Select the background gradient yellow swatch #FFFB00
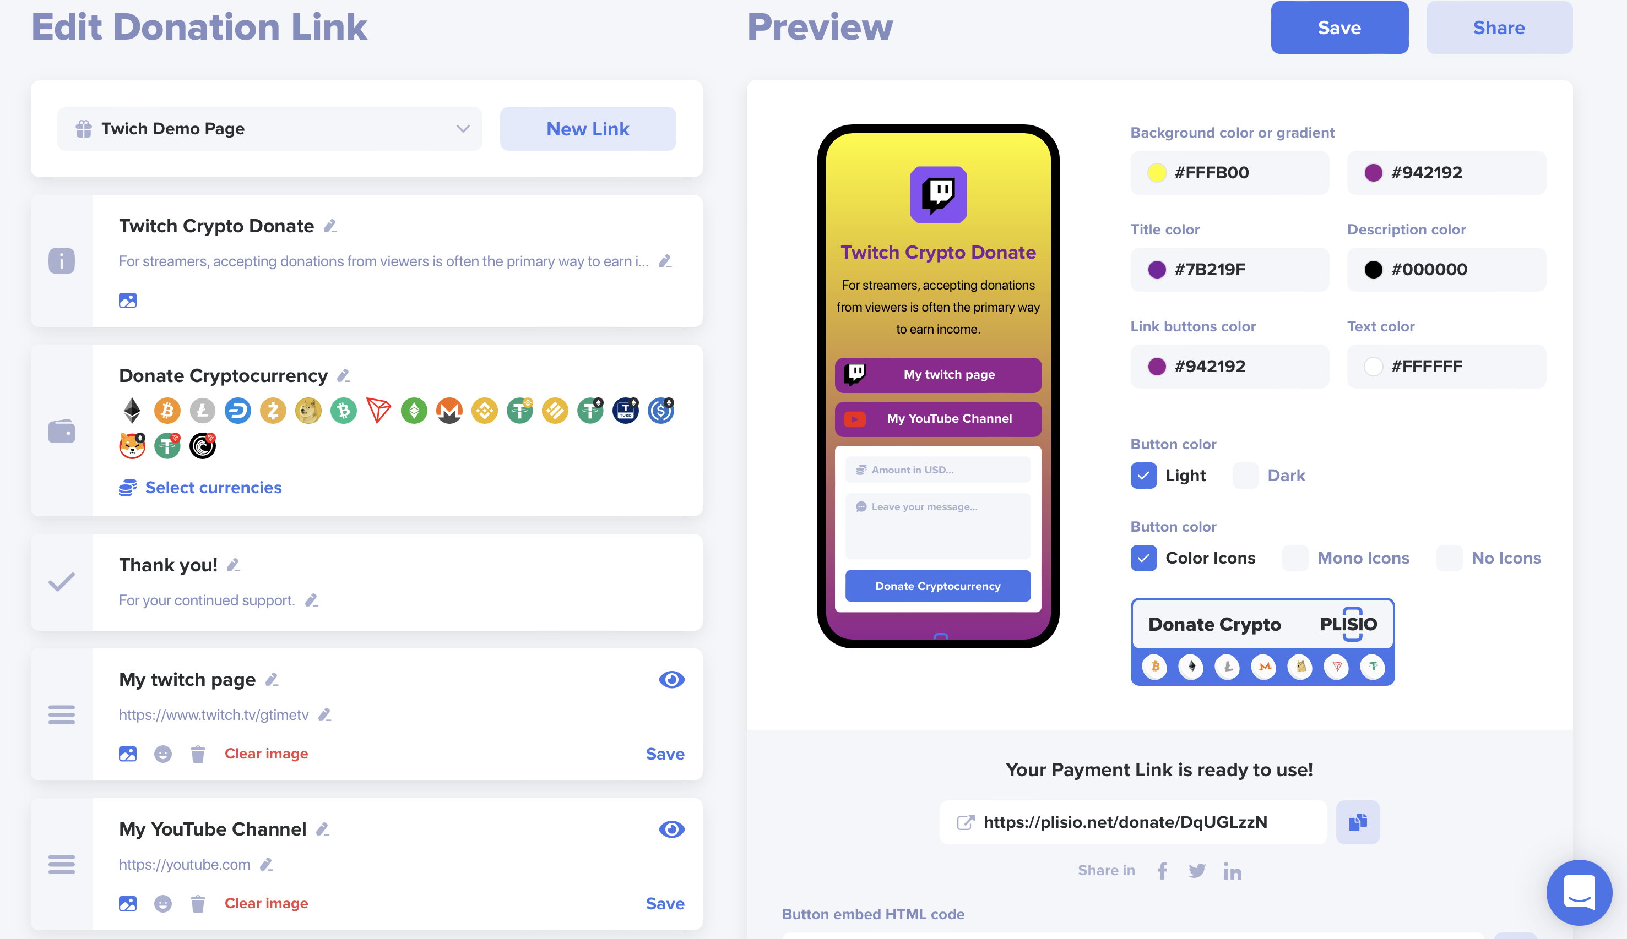 click(1156, 171)
